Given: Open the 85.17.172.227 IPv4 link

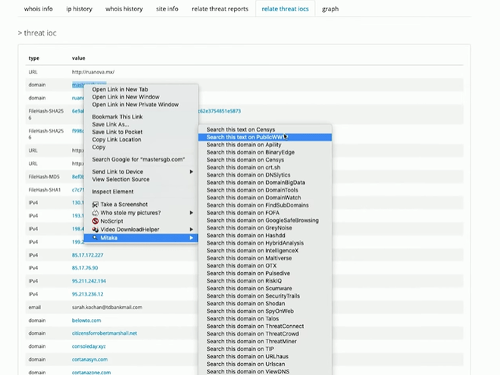Looking at the screenshot, I should click(x=87, y=255).
